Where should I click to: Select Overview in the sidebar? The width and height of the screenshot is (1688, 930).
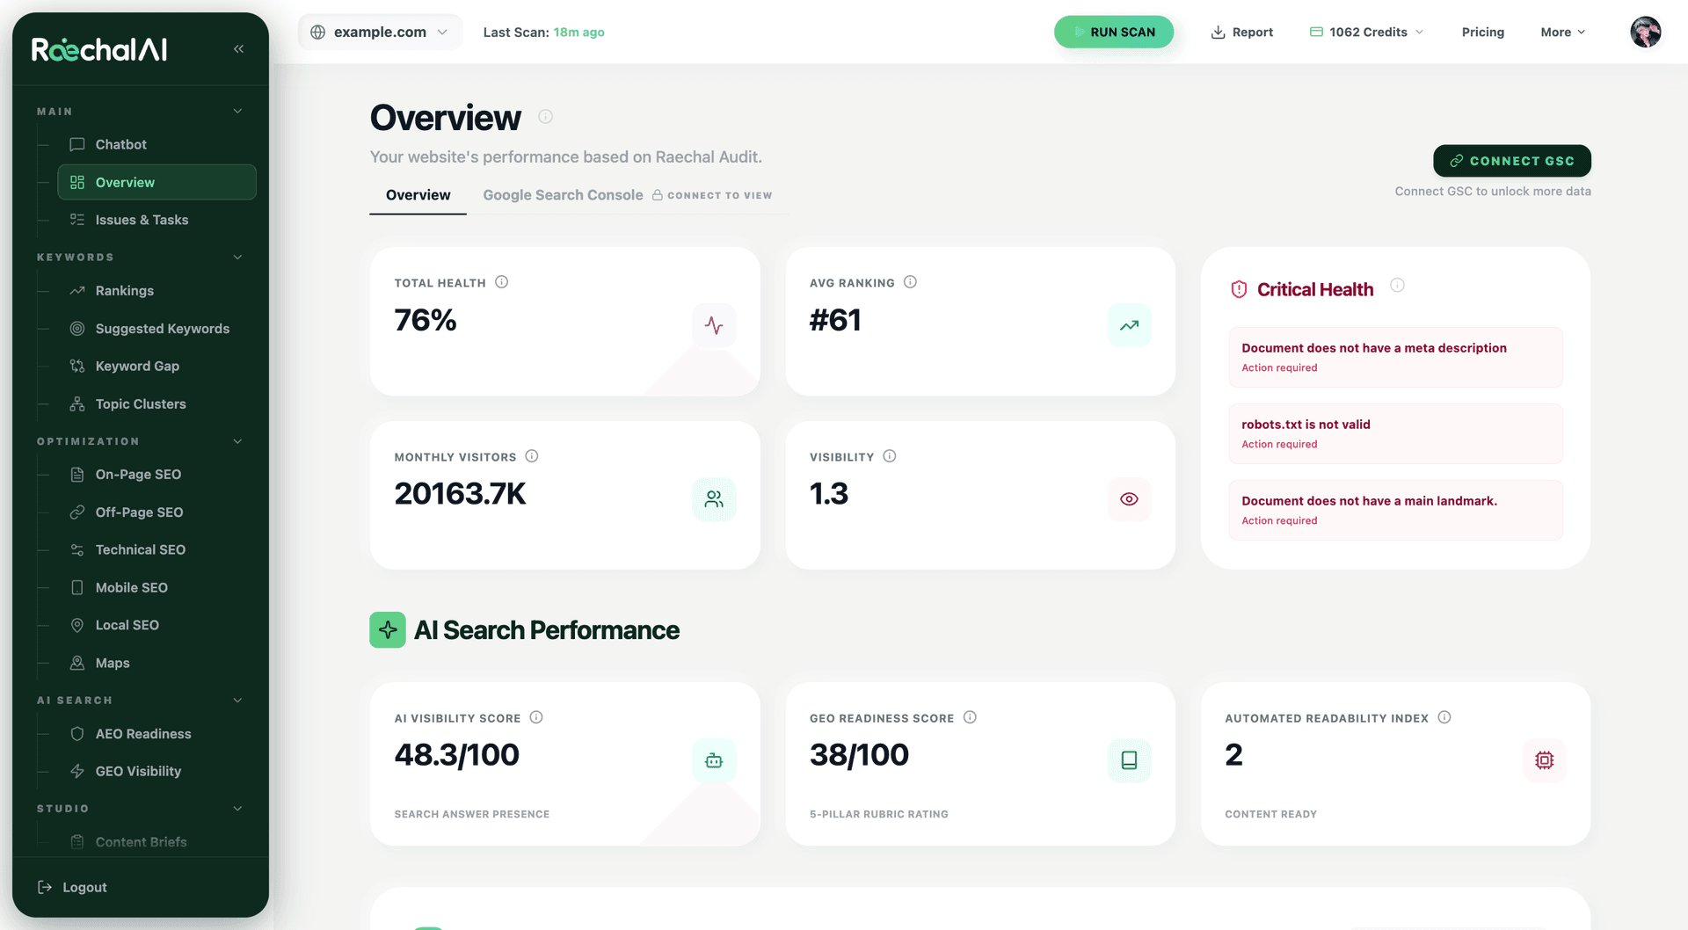pos(156,182)
